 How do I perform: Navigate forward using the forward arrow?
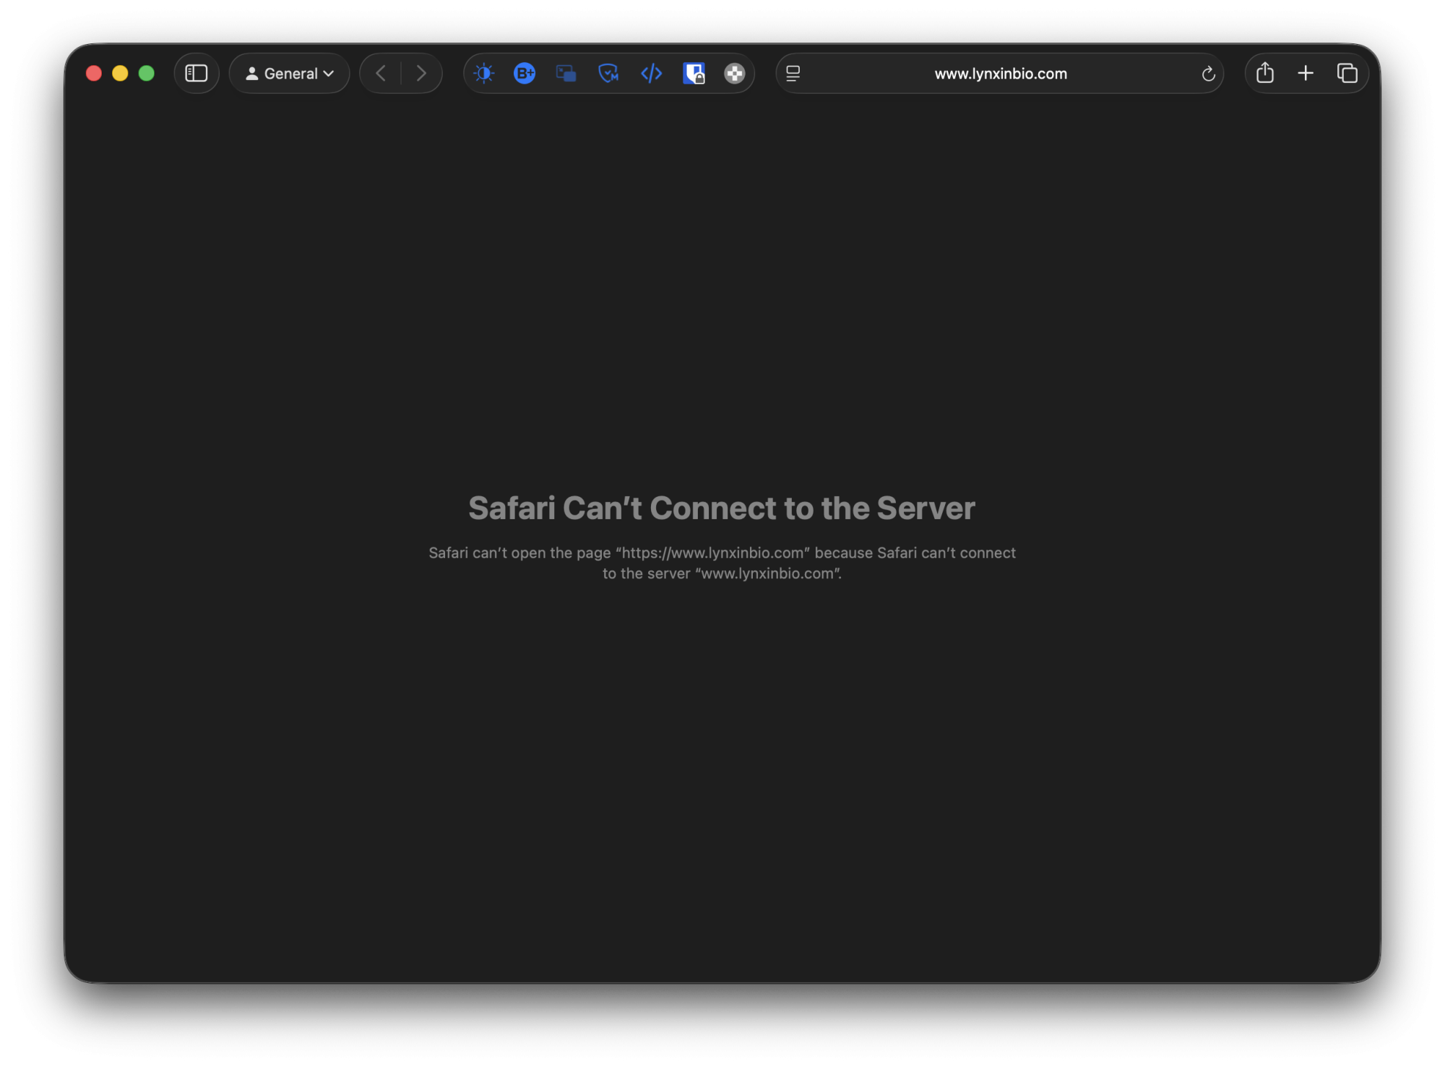pos(421,73)
